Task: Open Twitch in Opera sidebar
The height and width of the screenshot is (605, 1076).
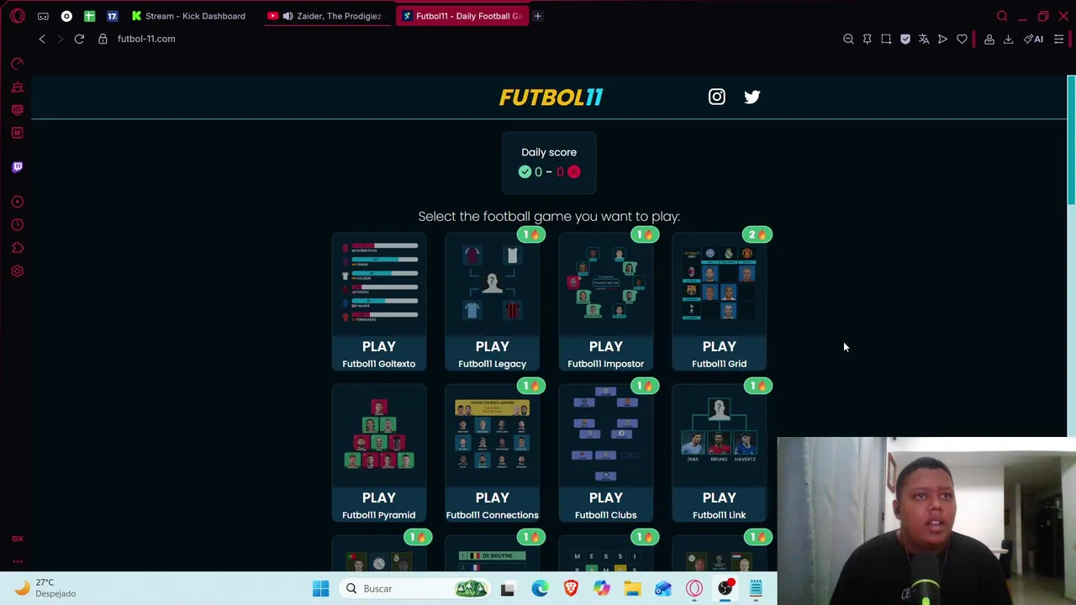Action: click(x=18, y=166)
